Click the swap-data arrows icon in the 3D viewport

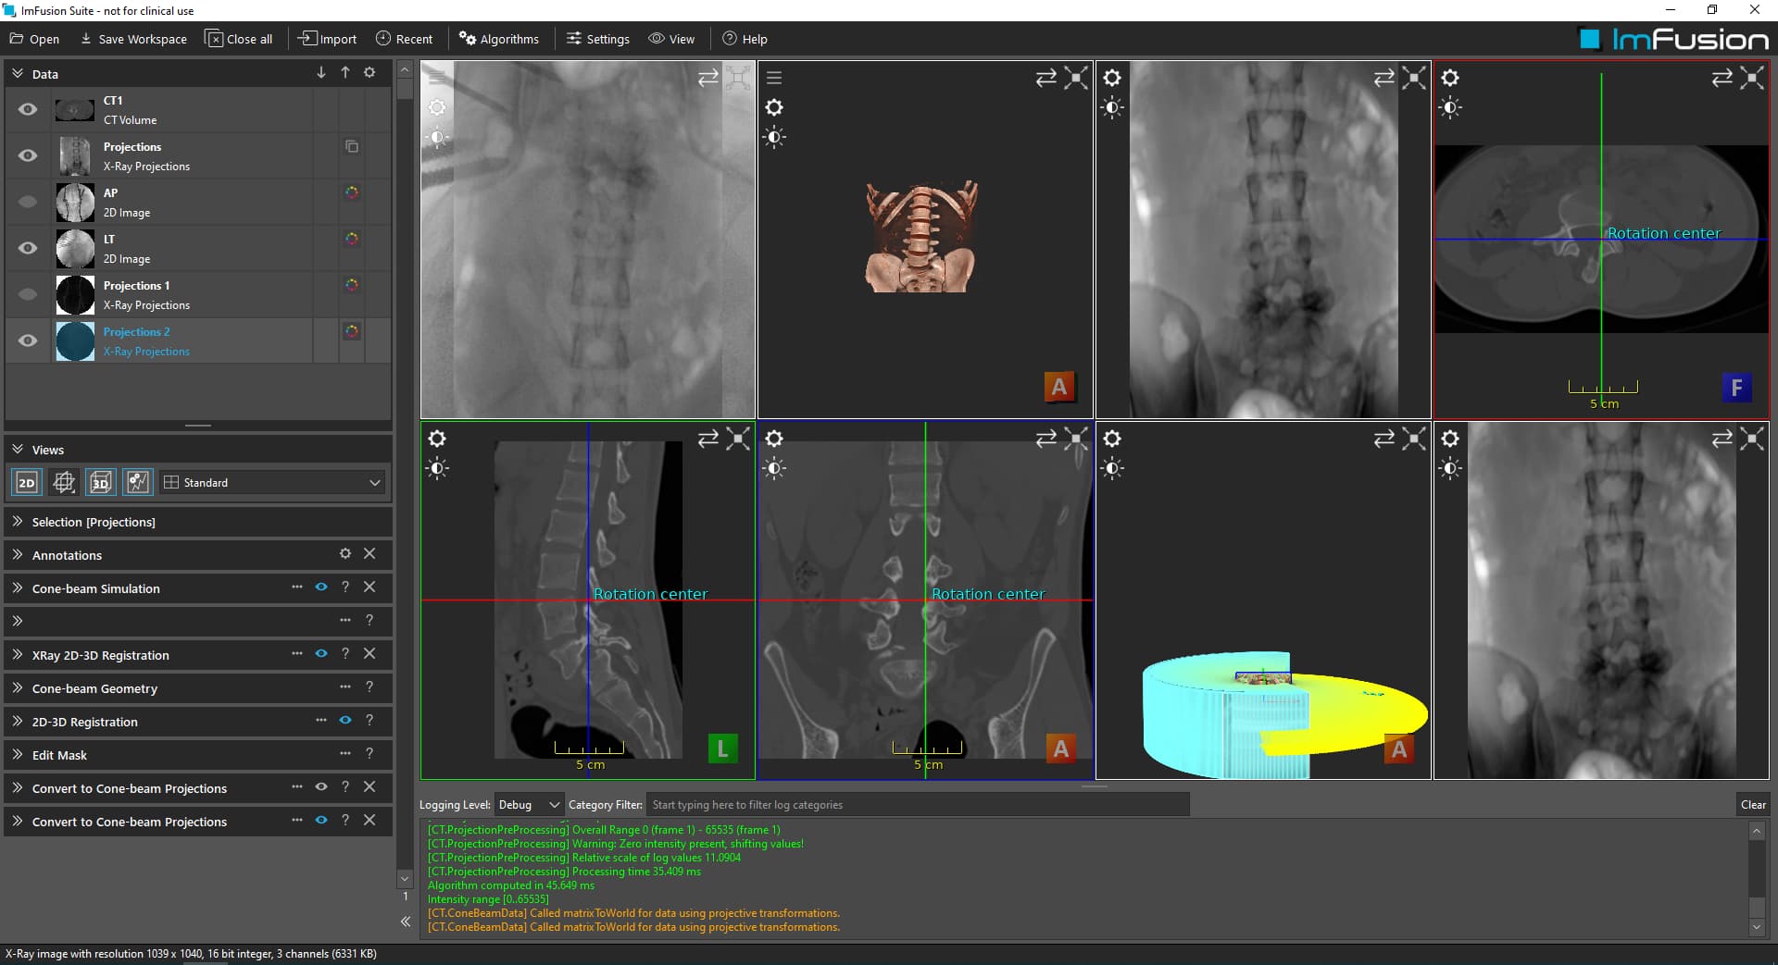point(1046,79)
